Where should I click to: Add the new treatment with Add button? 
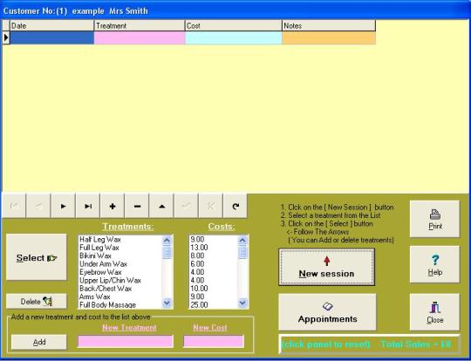pyautogui.click(x=39, y=342)
